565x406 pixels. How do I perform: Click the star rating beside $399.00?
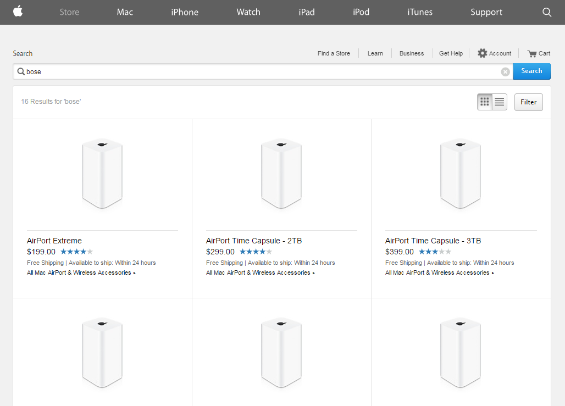pos(435,252)
